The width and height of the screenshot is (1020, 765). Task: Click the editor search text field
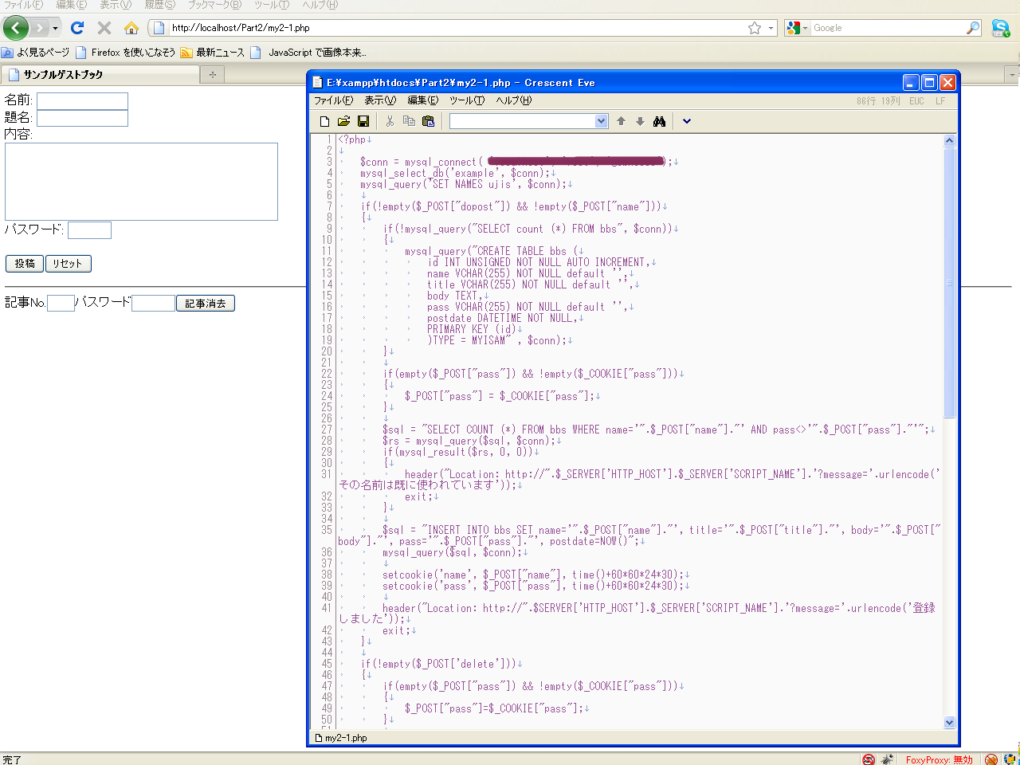coord(523,121)
